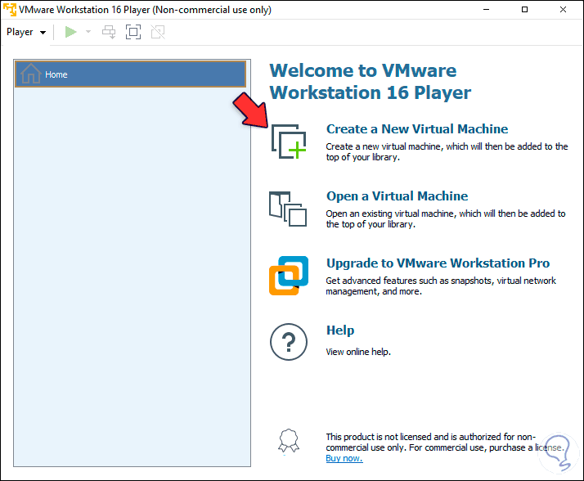Image resolution: width=584 pixels, height=481 pixels.
Task: Click the Unity mode toolbar icon
Action: [158, 32]
